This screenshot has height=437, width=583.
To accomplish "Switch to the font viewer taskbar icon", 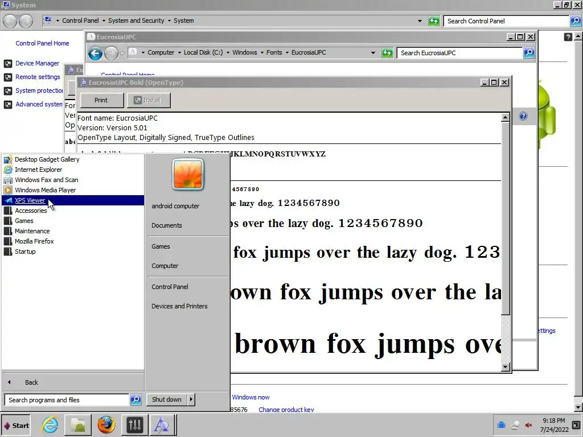I will pos(162,425).
